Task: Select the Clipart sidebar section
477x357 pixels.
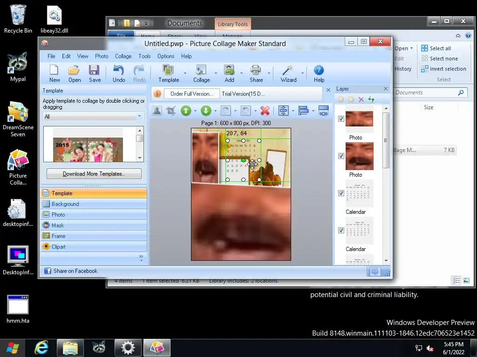Action: (x=93, y=246)
